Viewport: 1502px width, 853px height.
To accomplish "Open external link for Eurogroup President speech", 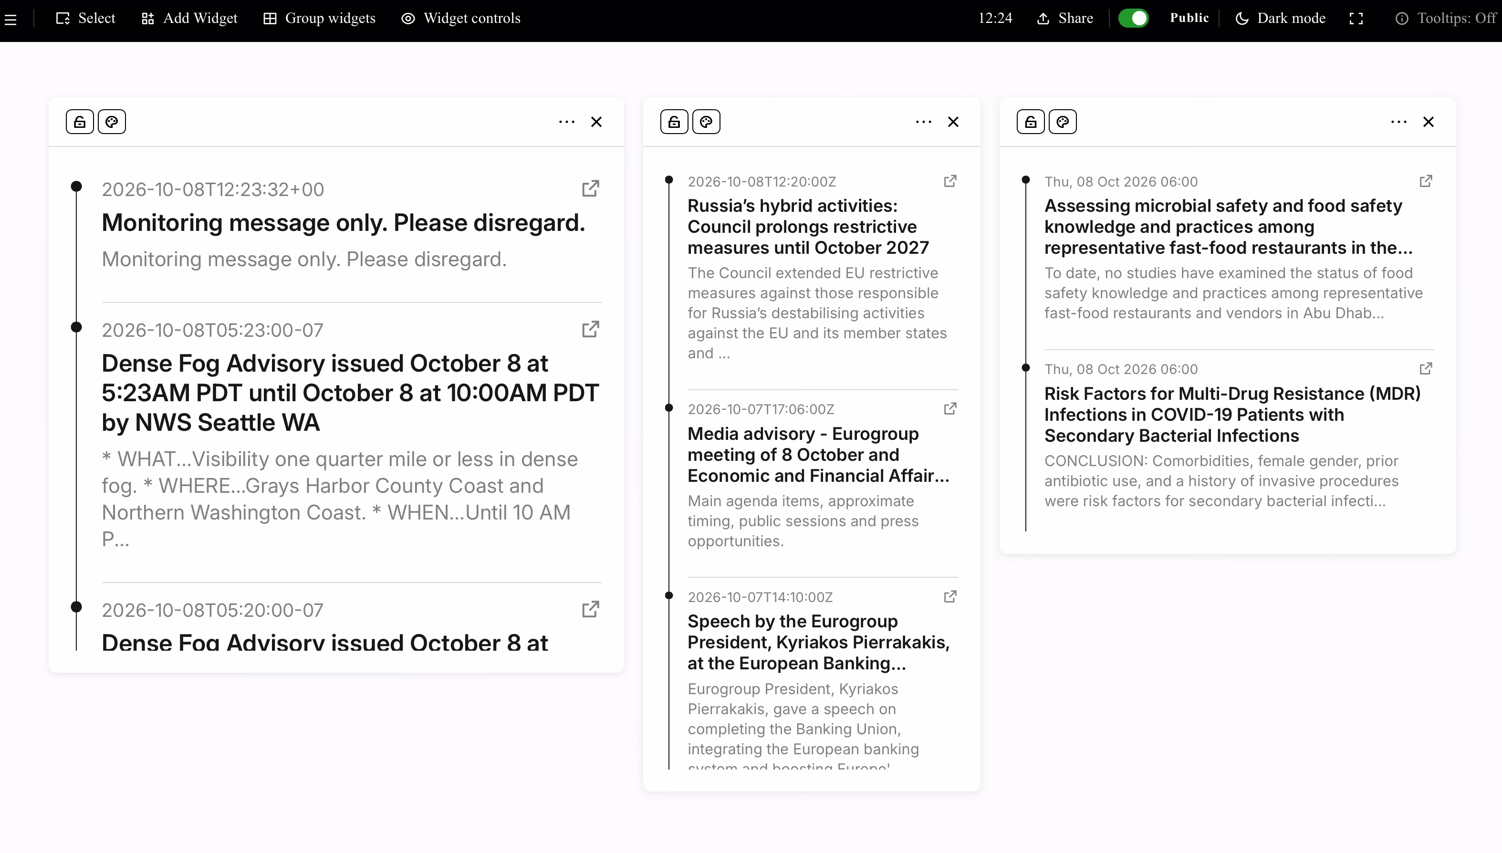I will [950, 596].
